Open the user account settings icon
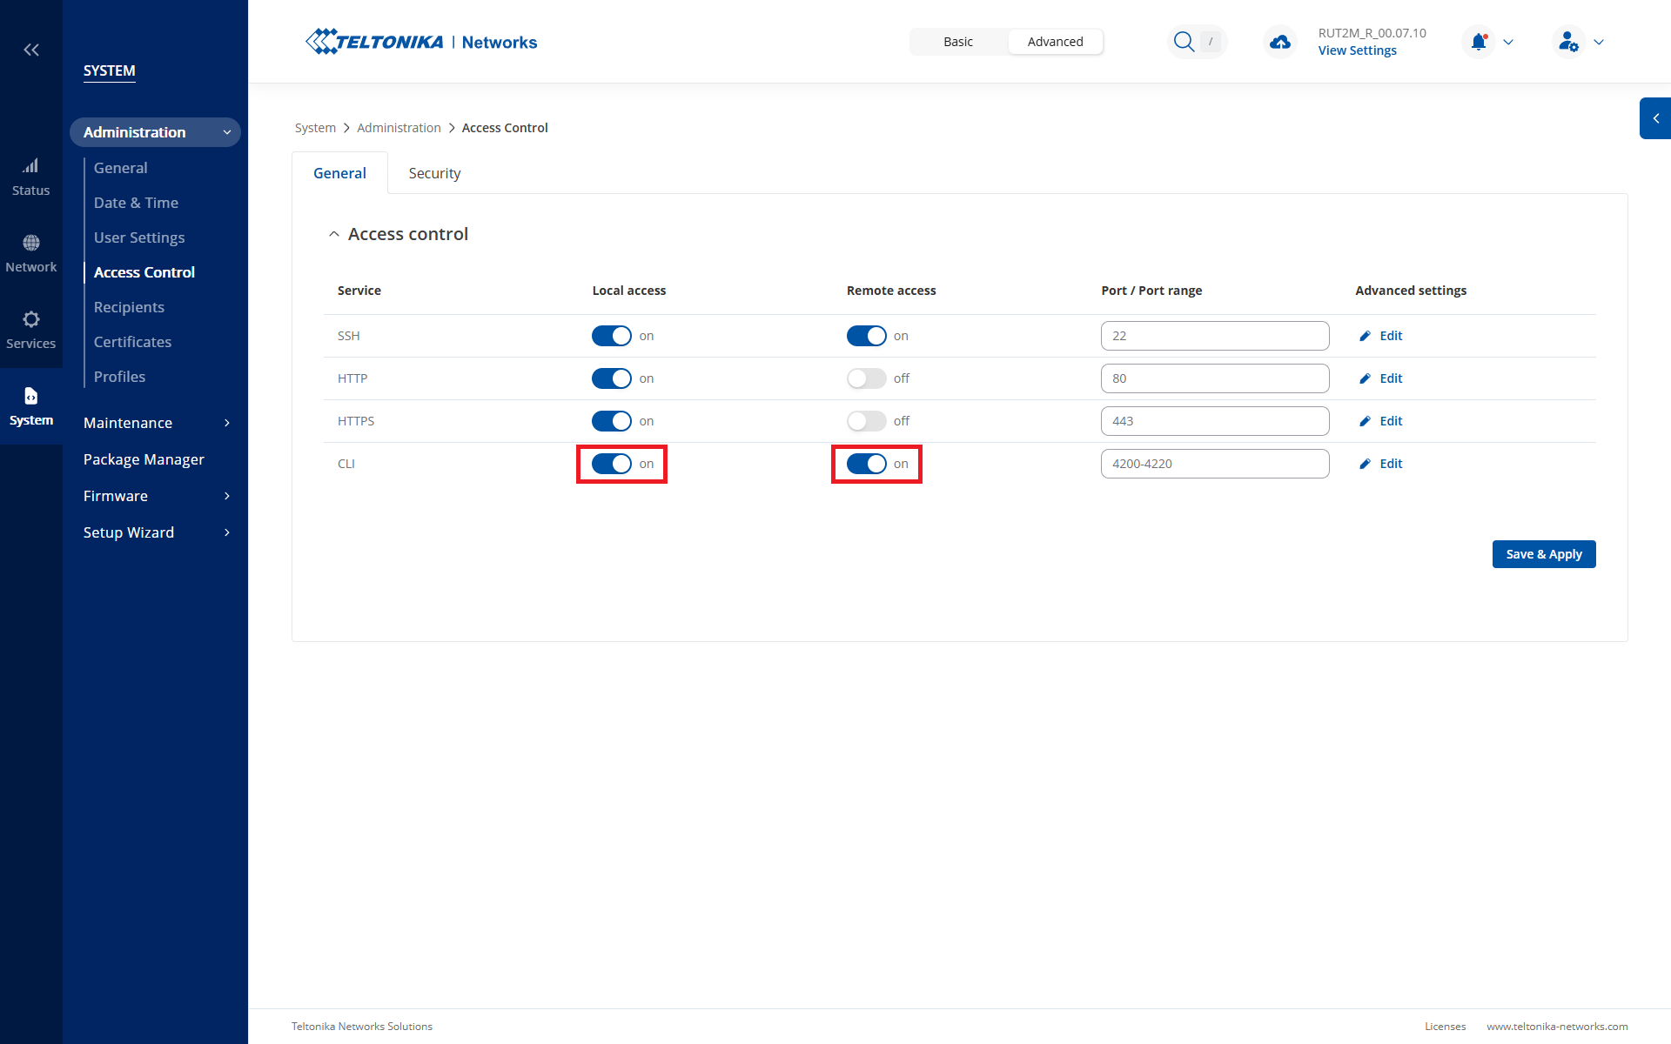The height and width of the screenshot is (1044, 1671). [1568, 42]
